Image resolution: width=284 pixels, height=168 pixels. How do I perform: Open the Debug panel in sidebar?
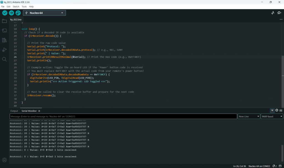[x=4, y=50]
